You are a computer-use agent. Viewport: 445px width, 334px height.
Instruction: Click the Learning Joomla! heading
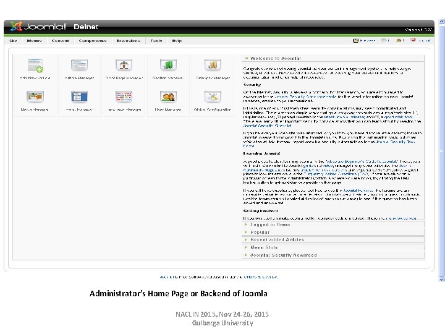point(261,153)
